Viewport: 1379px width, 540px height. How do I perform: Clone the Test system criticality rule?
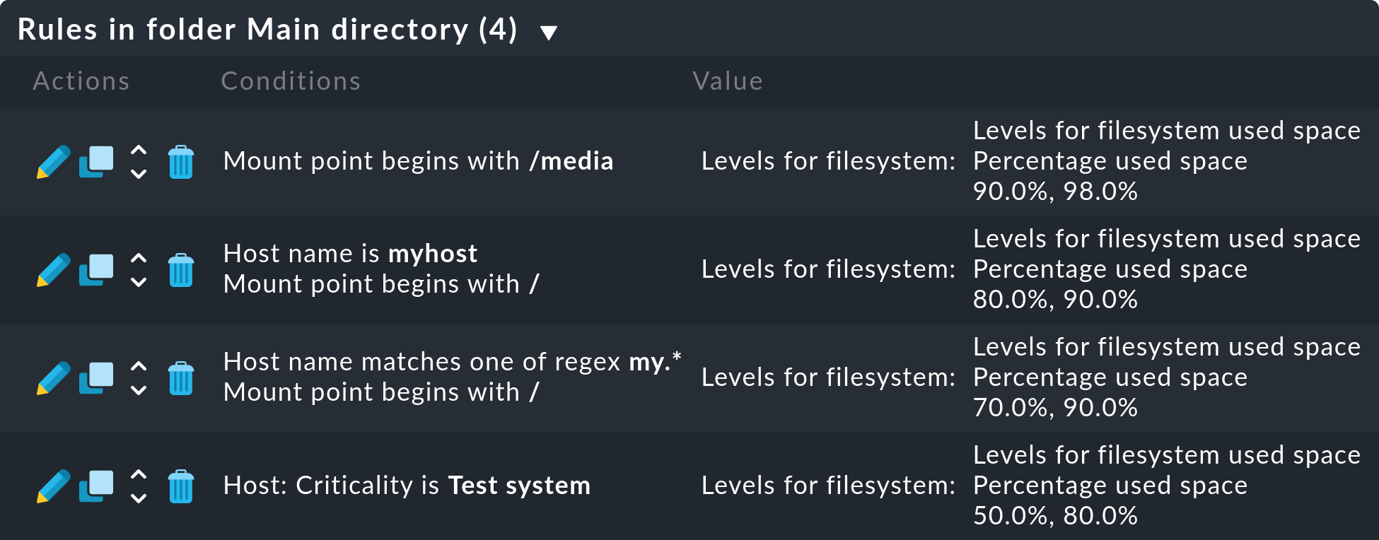(x=96, y=486)
